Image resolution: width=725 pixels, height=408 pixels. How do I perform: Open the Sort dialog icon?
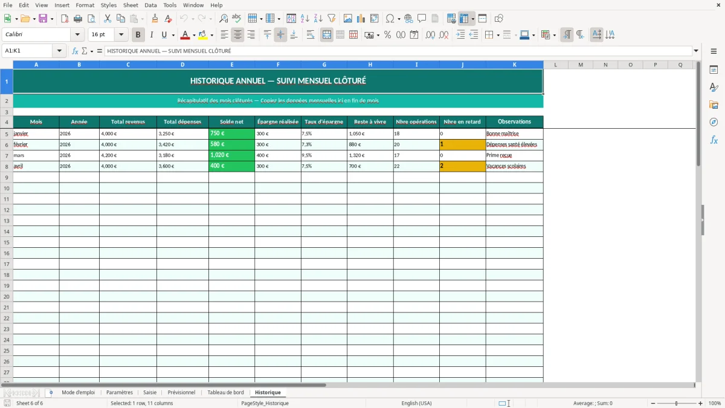coord(291,19)
